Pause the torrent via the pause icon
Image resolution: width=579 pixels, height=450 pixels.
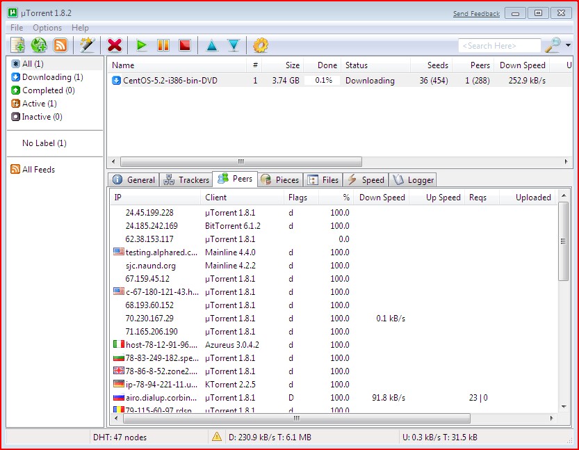[164, 45]
